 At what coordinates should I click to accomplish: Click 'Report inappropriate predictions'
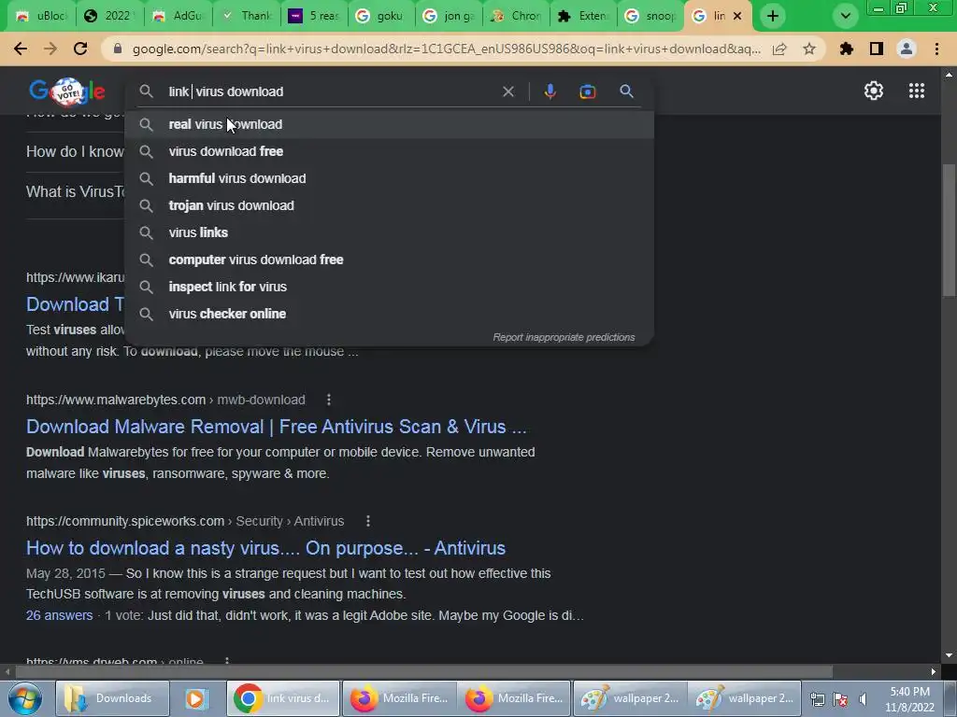tap(564, 337)
